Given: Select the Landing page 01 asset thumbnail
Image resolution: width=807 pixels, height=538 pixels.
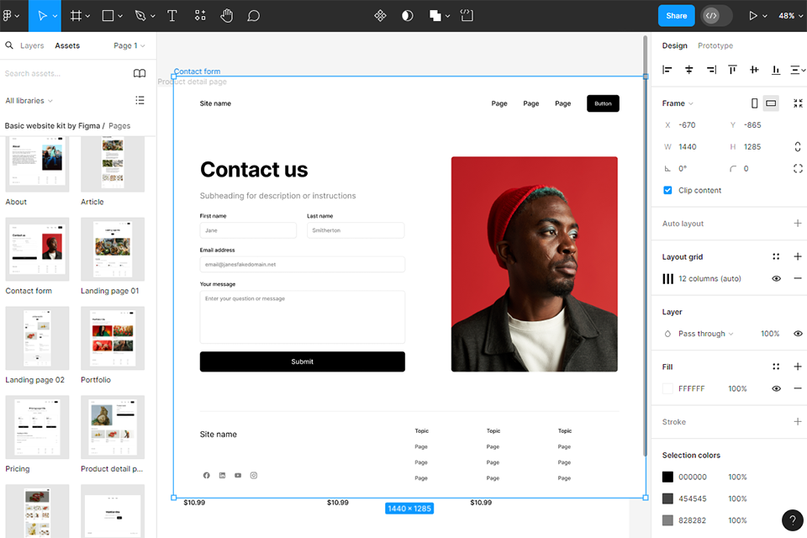Looking at the screenshot, I should coord(113,249).
